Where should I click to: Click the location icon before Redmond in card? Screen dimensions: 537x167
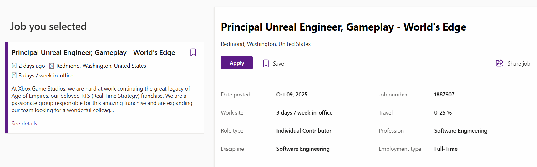[x=52, y=66]
